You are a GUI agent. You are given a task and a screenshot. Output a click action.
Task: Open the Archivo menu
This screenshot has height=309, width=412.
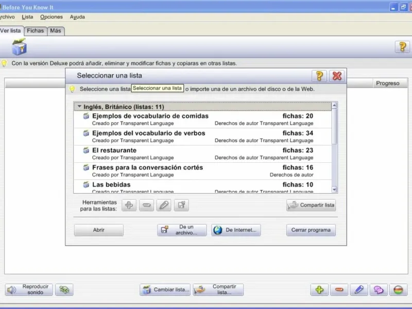click(7, 17)
